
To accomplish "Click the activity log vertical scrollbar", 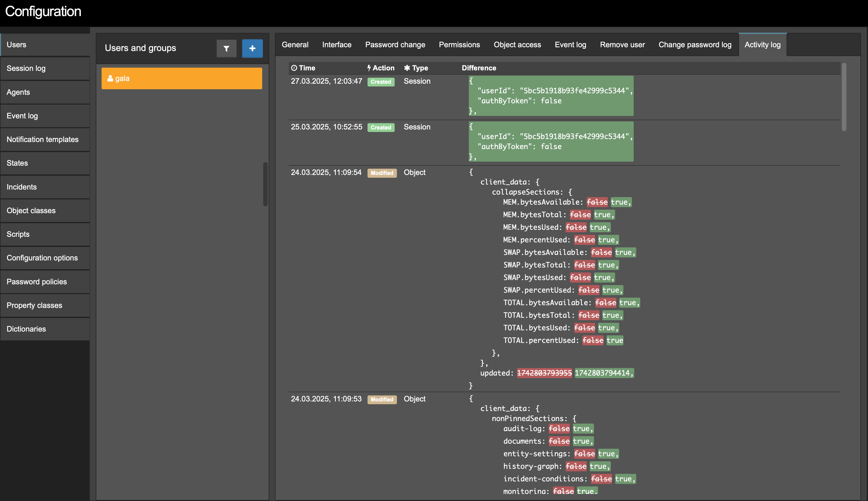I will click(x=844, y=97).
